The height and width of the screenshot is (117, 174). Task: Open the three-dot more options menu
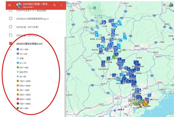[x=62, y=5]
